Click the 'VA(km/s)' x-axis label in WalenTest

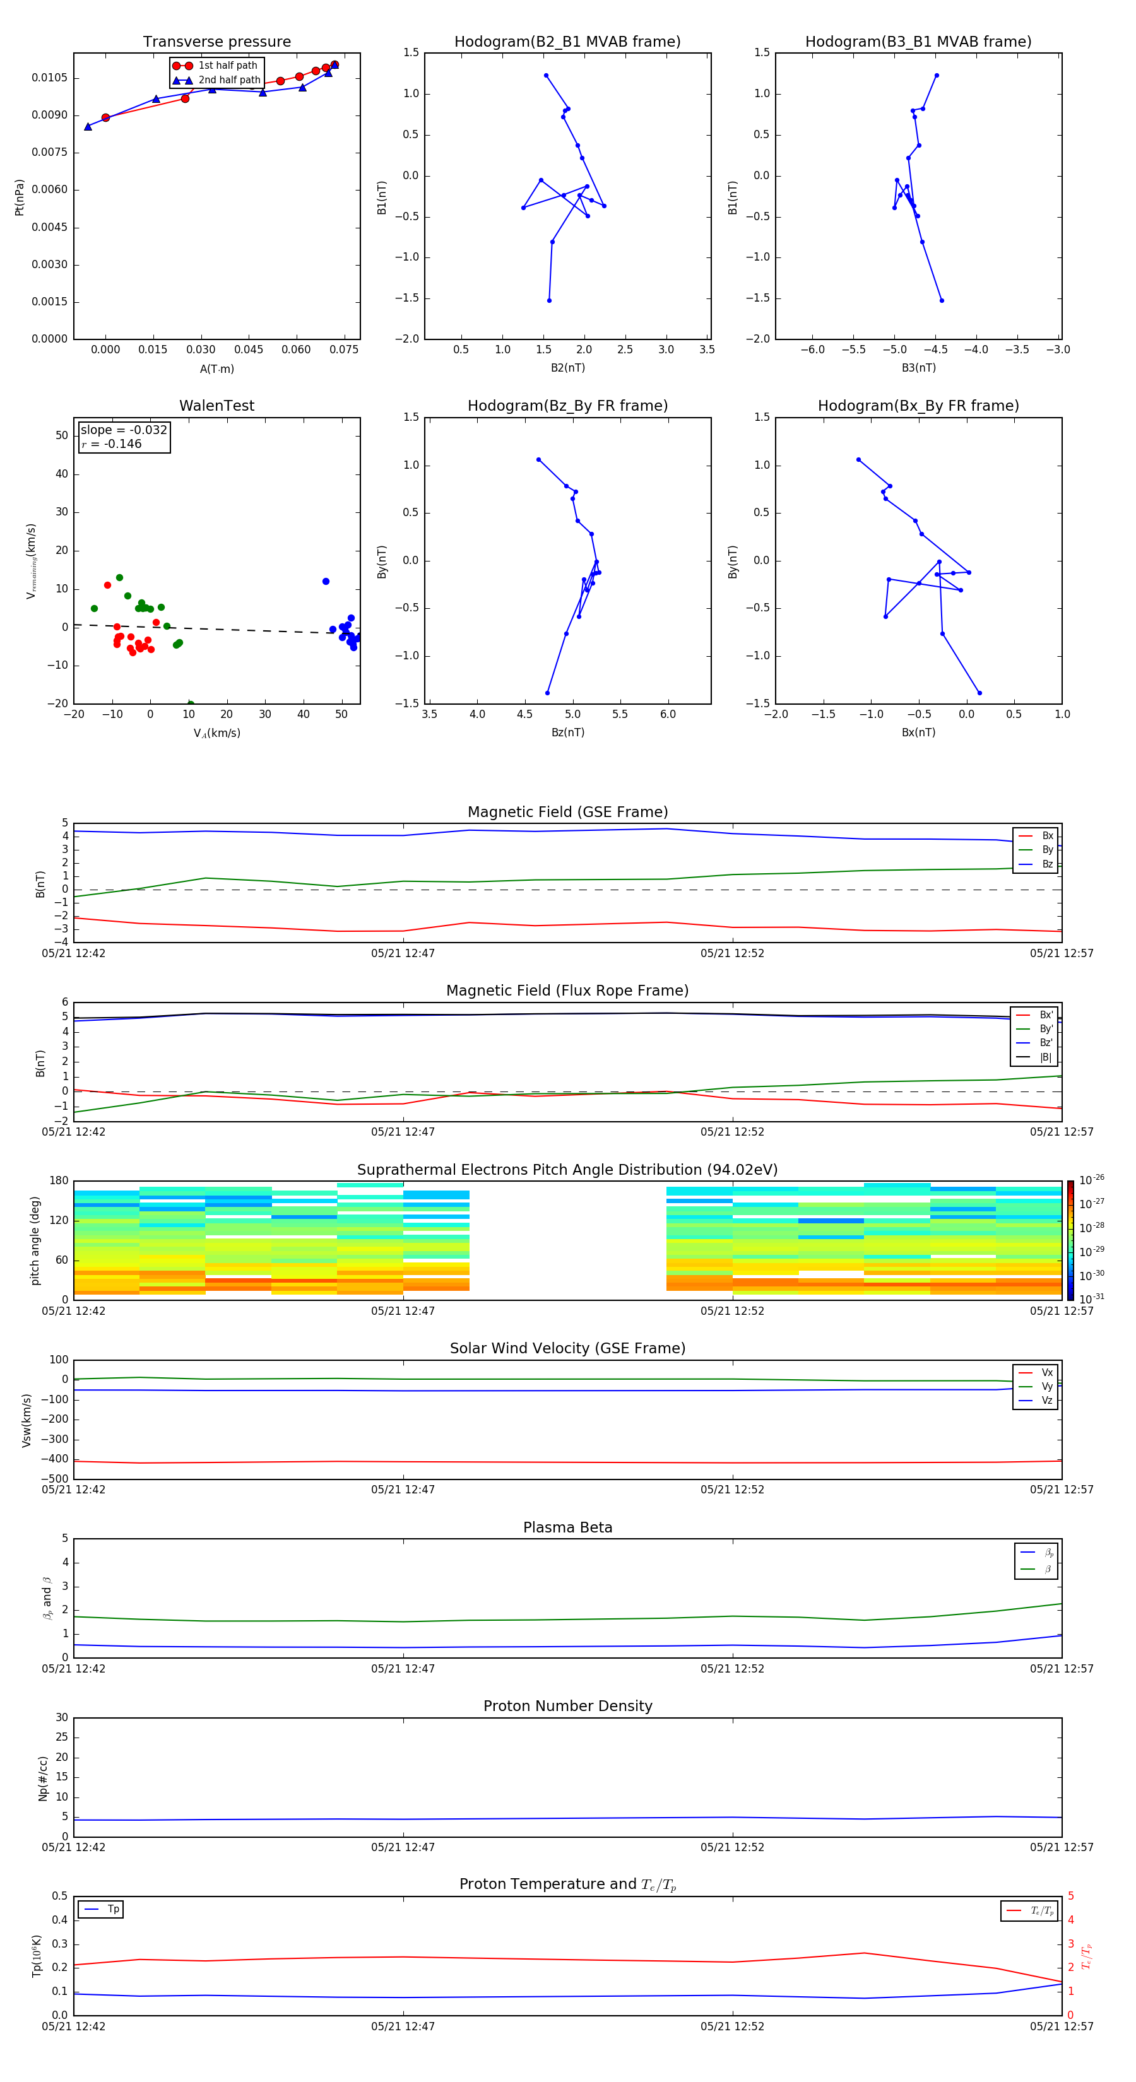click(x=216, y=733)
